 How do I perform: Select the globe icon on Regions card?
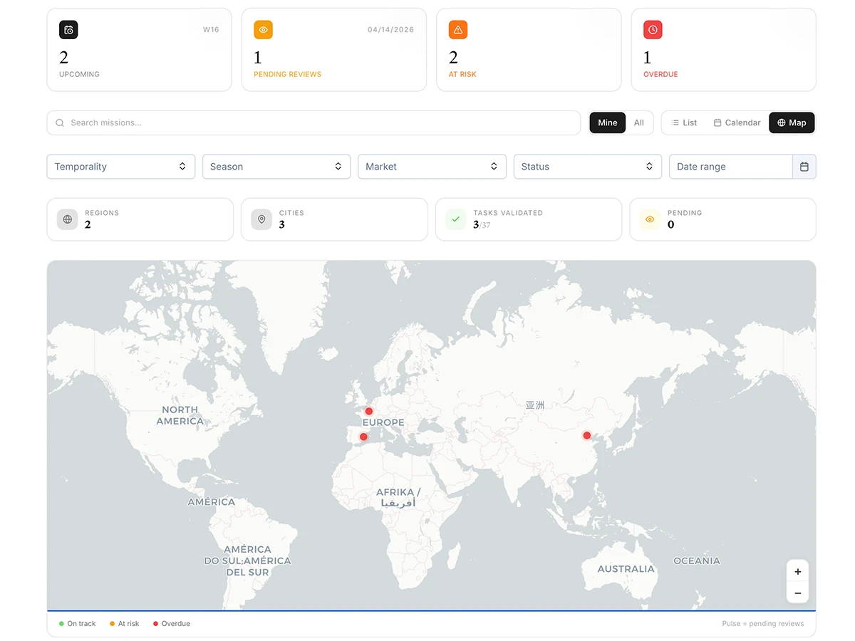(67, 219)
